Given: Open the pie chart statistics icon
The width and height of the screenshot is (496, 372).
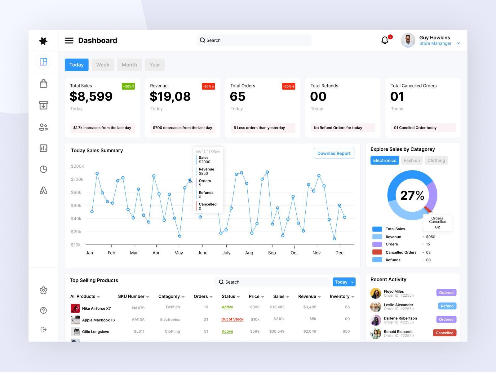Looking at the screenshot, I should 43,169.
